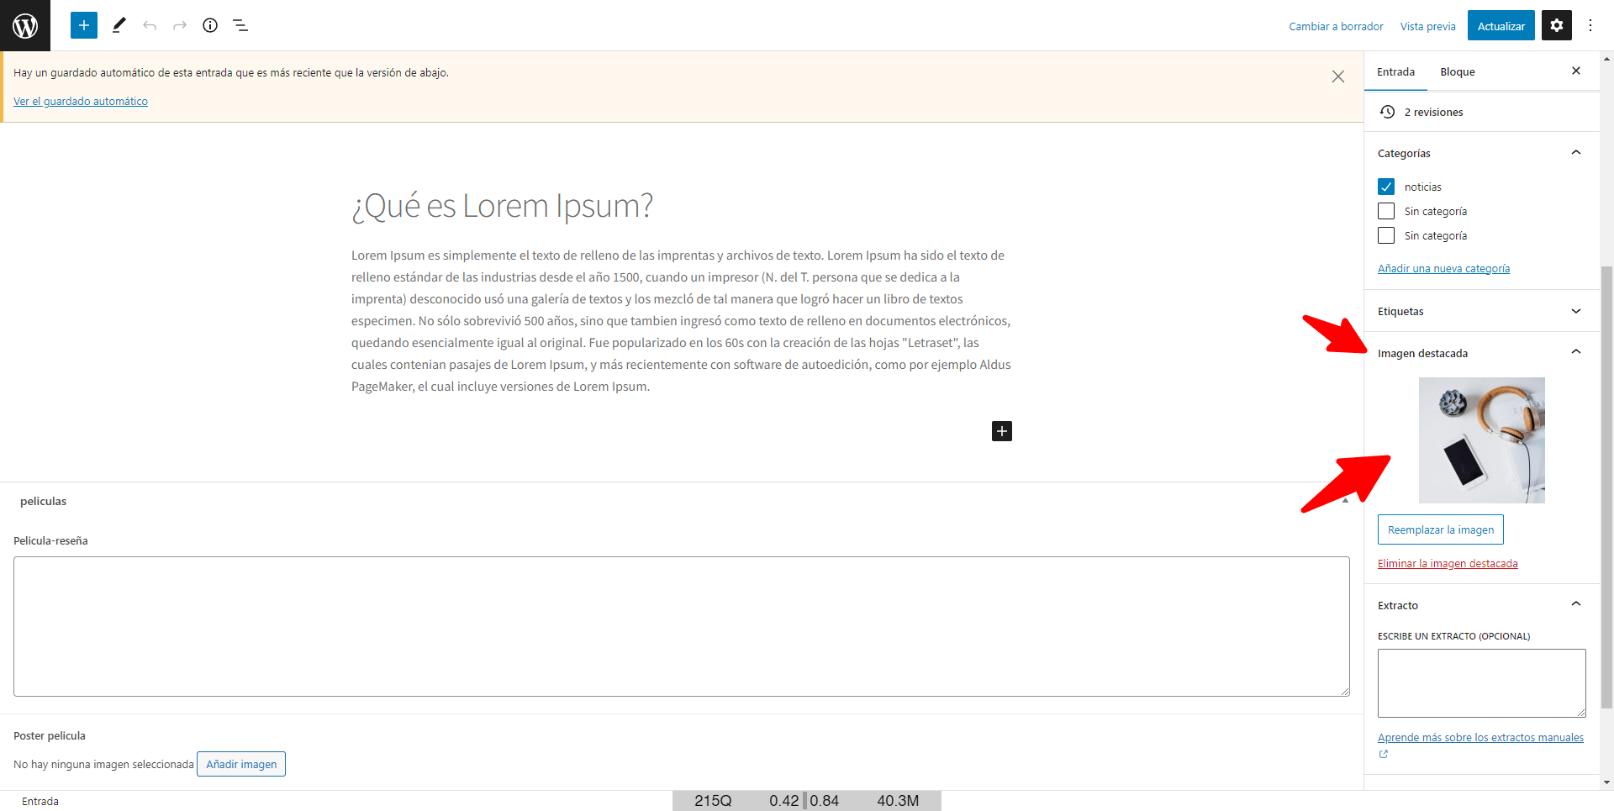The image size is (1614, 811).
Task: Collapse the Imagen destacada panel
Action: point(1576,352)
